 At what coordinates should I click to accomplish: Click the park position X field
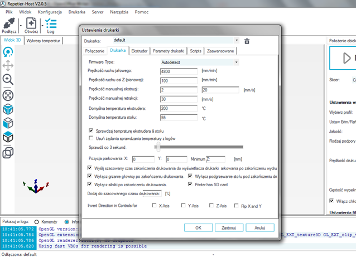(x=143, y=159)
